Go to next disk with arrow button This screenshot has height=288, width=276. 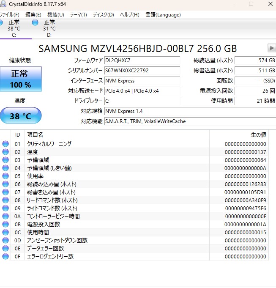coord(272,48)
